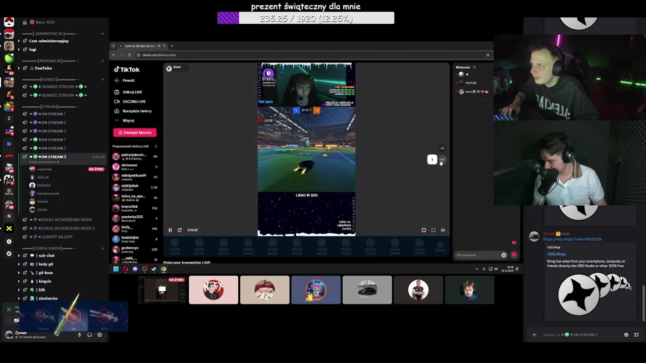
Task: Enter fullscreen in the TikTok live player
Action: 433,230
